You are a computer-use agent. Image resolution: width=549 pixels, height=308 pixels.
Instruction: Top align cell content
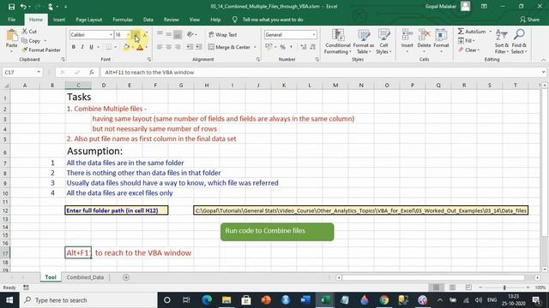point(160,34)
